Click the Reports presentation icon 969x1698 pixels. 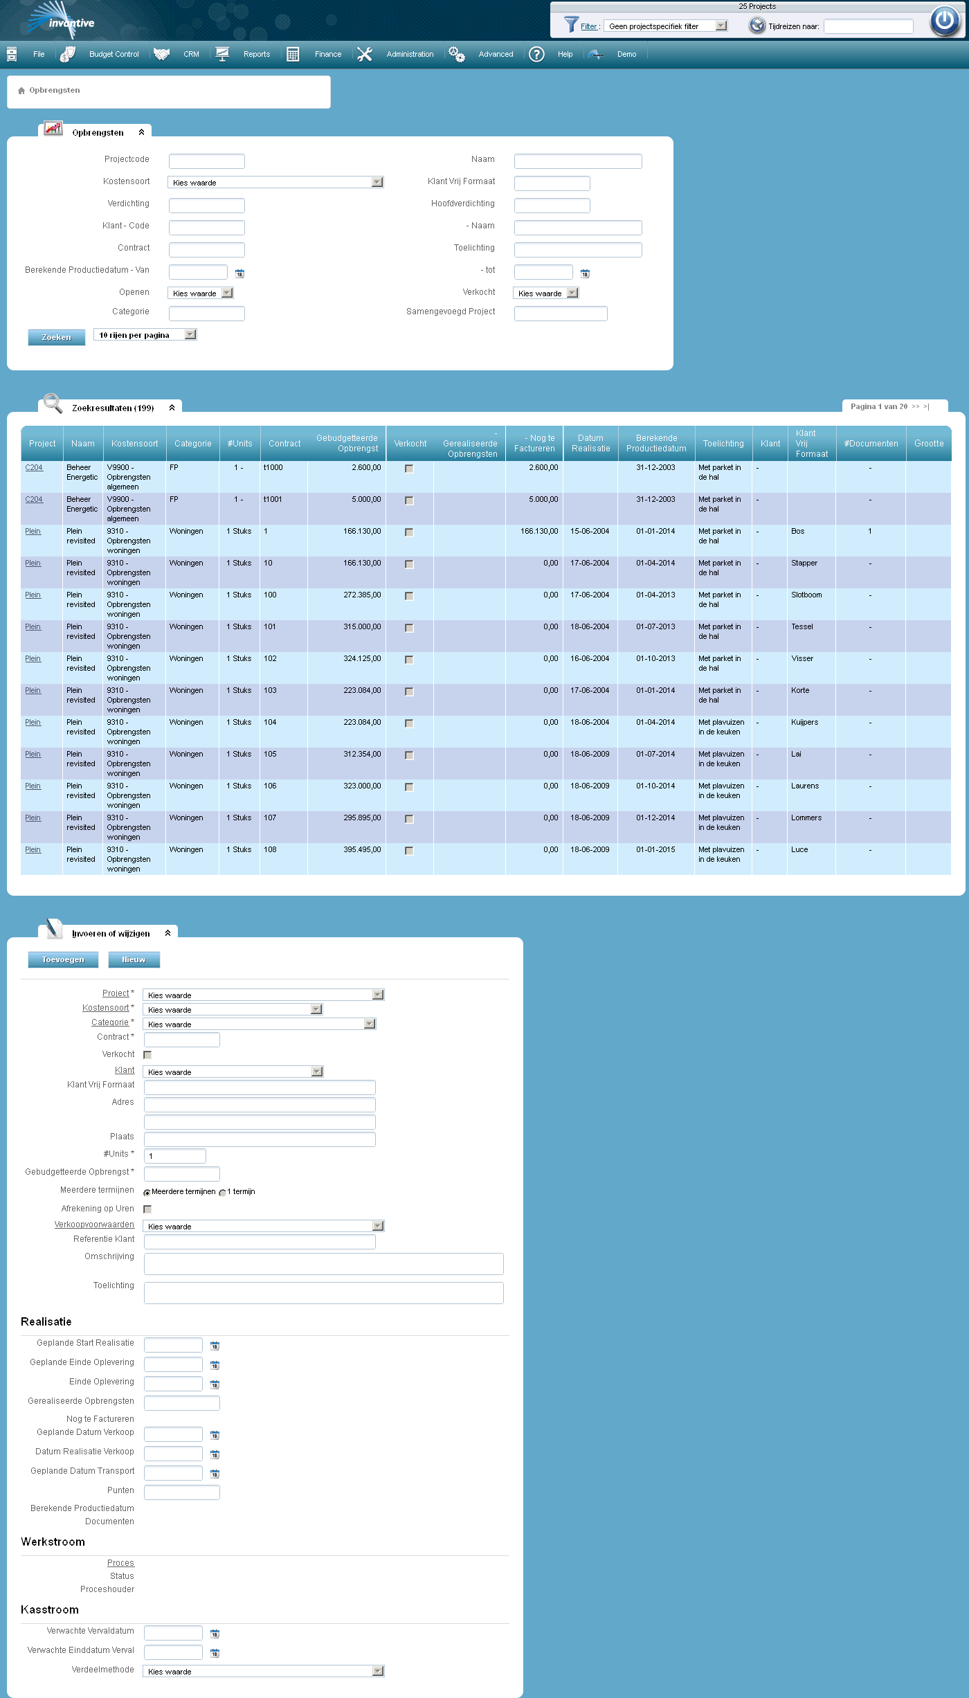pos(222,54)
